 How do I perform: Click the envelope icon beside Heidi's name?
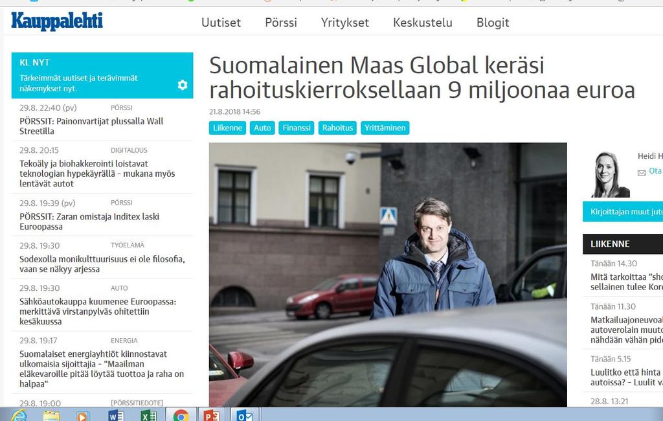[x=642, y=172]
